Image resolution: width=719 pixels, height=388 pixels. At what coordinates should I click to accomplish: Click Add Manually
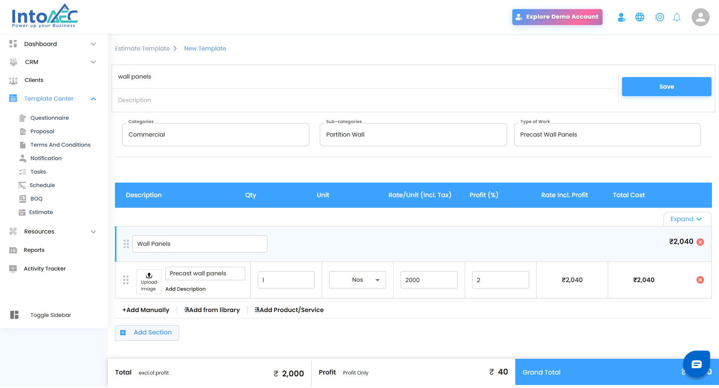(146, 310)
